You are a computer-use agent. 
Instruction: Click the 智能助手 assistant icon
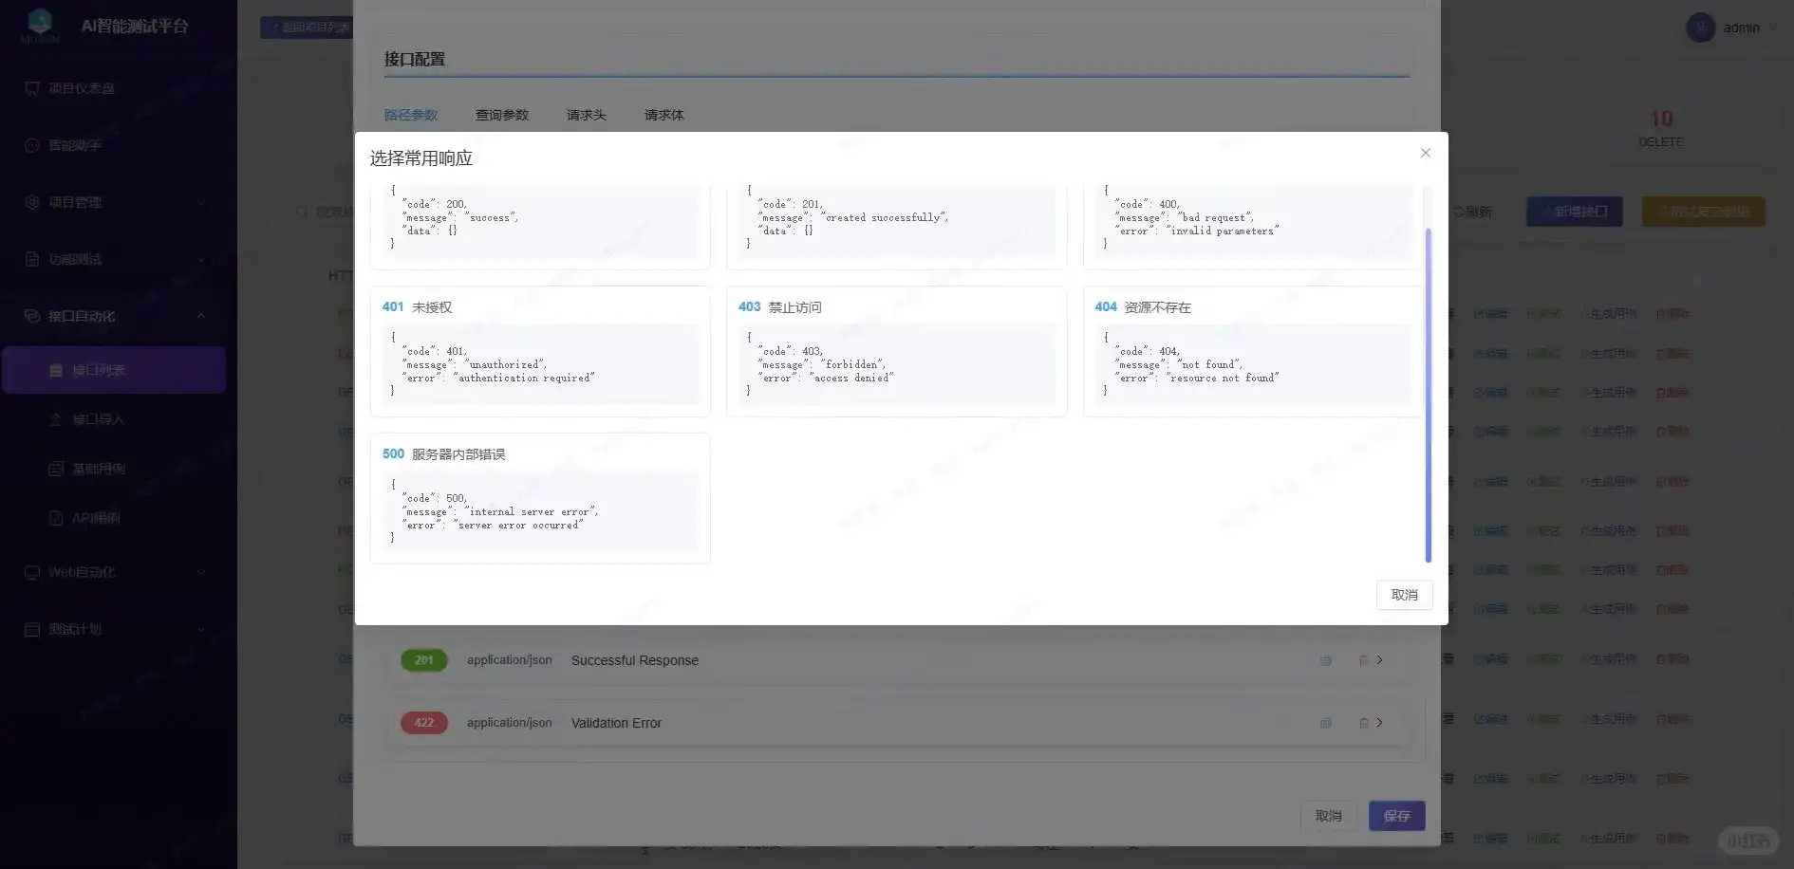(32, 145)
